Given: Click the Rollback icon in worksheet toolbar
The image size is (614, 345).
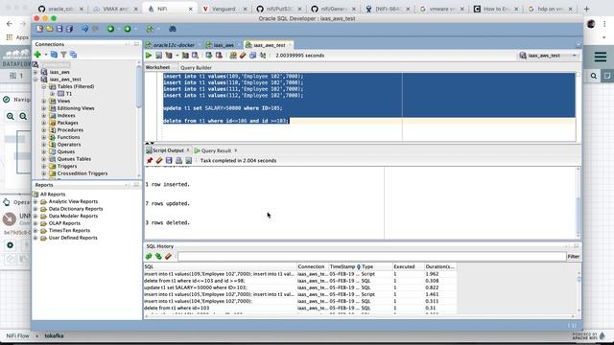Looking at the screenshot, I should [x=219, y=56].
